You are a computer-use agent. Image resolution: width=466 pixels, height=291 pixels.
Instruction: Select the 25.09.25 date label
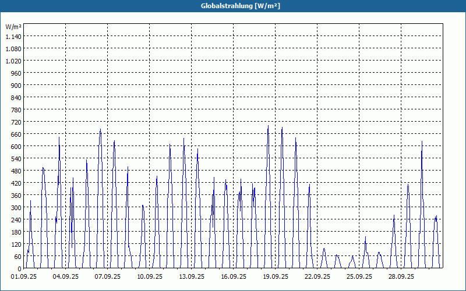click(359, 277)
